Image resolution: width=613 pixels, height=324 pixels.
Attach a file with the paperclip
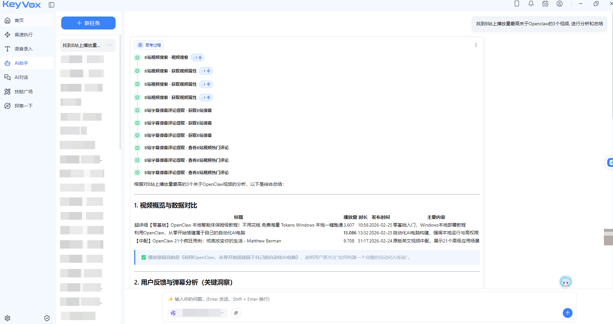[x=236, y=313]
